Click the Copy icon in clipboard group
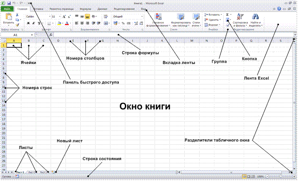Viewport: 298px width, 181px height. click(17, 20)
